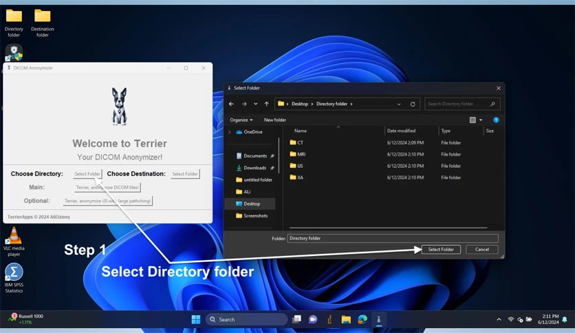Open the Destination folder desktop icon
The width and height of the screenshot is (575, 333).
tap(42, 23)
